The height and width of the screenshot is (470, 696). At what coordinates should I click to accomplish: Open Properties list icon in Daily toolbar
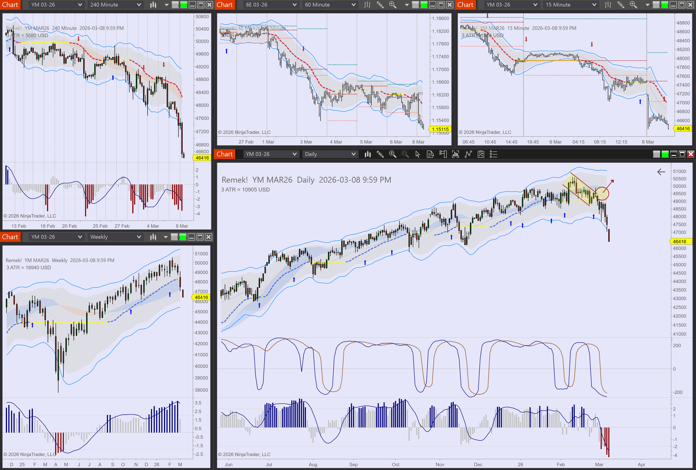tap(493, 154)
